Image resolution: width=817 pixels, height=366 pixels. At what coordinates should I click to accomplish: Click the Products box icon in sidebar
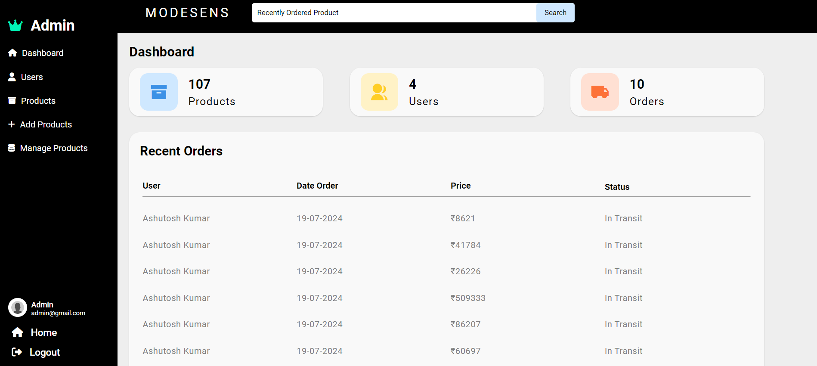click(x=12, y=100)
